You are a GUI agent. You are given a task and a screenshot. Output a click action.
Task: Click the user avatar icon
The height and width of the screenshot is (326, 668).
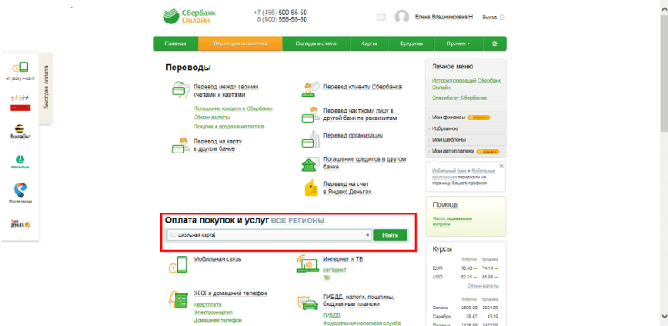(x=402, y=18)
